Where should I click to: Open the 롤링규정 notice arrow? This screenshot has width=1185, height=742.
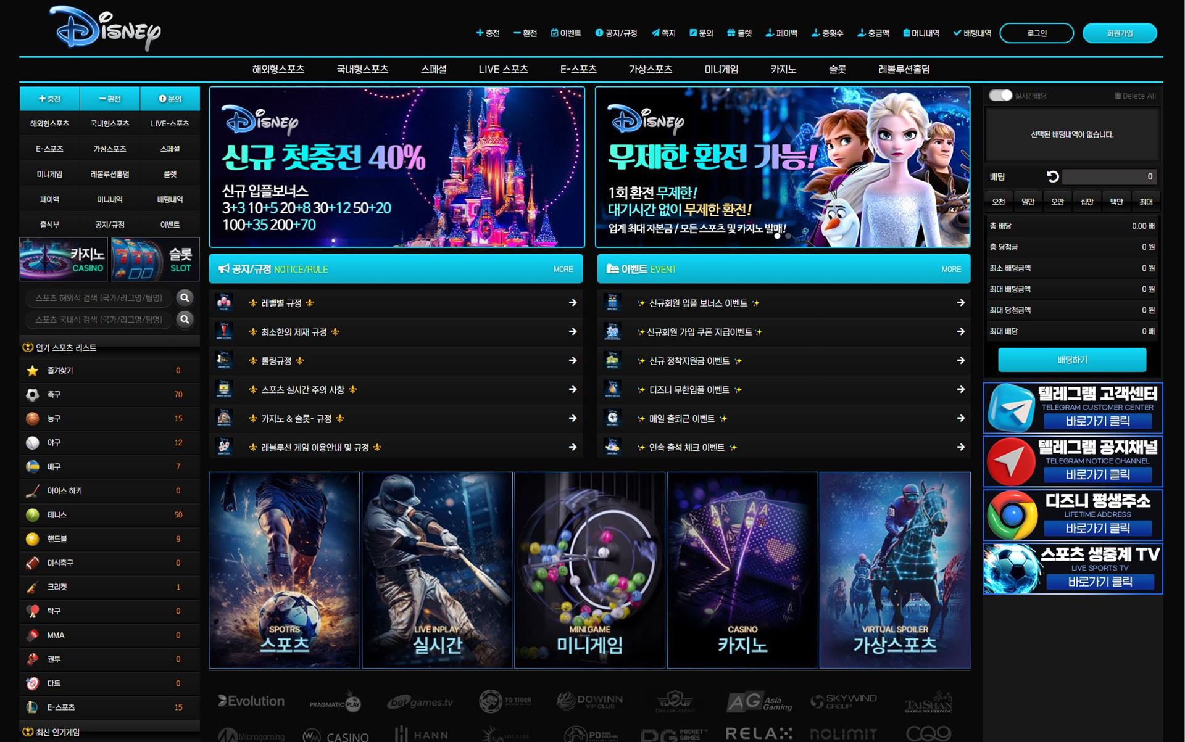pos(573,360)
